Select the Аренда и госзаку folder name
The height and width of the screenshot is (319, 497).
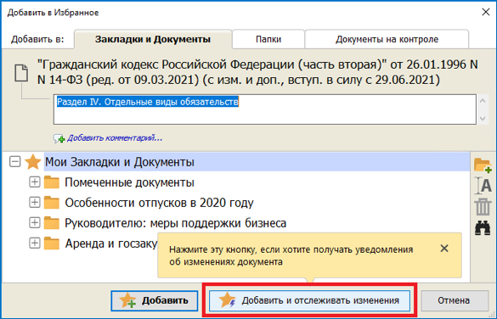click(111, 243)
